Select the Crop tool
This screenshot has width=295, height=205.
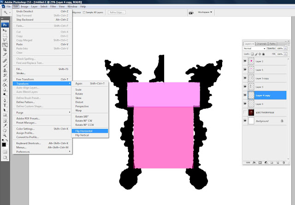[x=5, y=50]
